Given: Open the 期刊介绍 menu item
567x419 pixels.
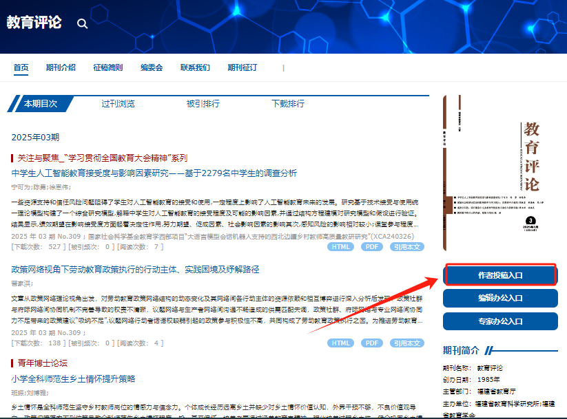Looking at the screenshot, I should point(60,68).
